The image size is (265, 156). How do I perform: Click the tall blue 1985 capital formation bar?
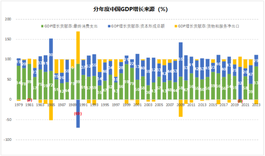[51, 54]
